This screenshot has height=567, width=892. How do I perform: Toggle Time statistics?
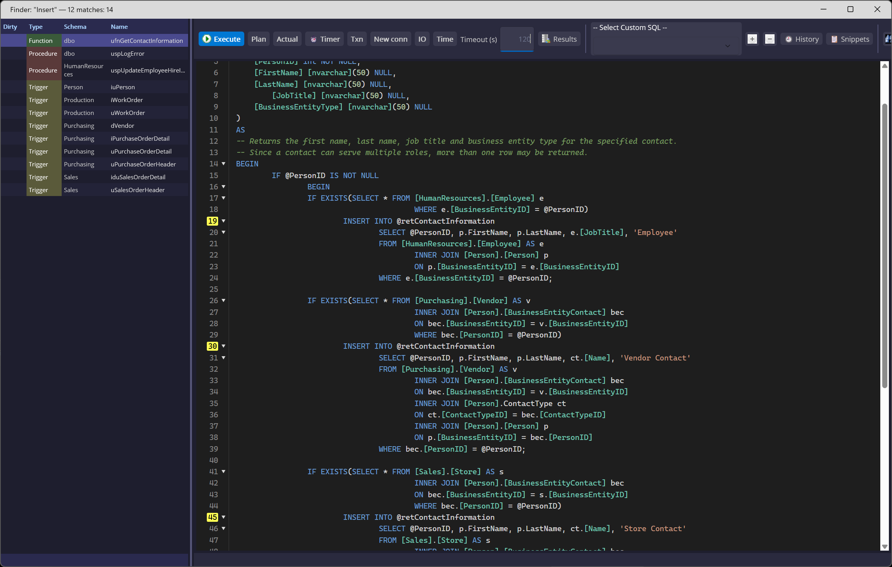click(445, 39)
